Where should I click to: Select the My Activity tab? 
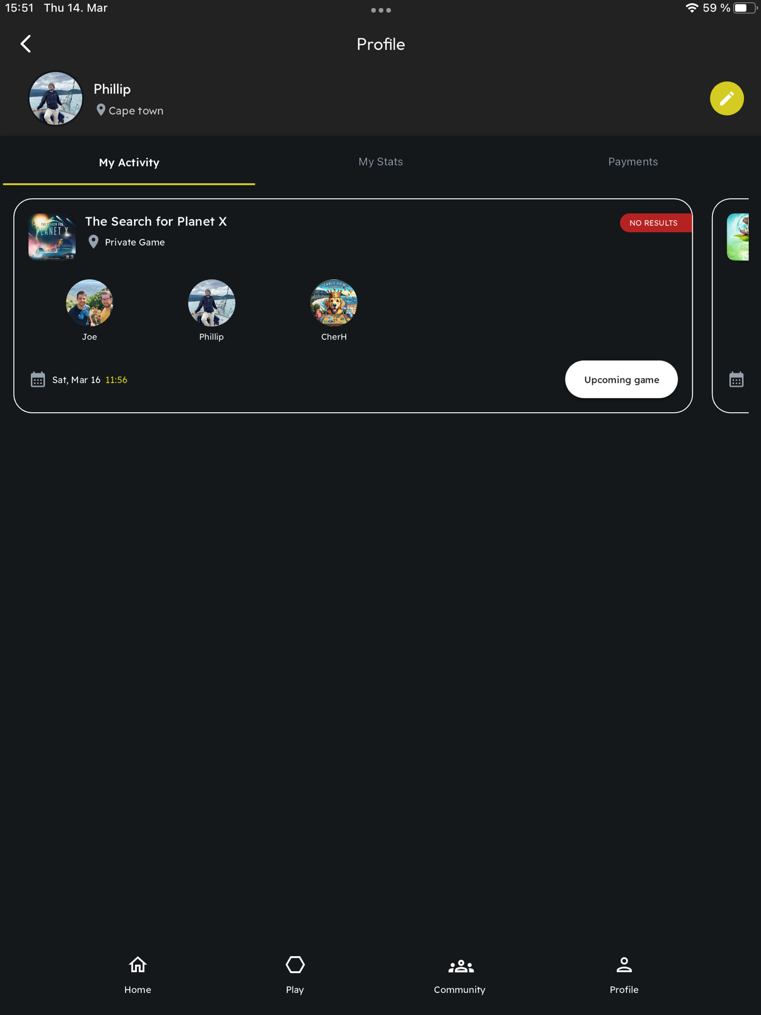pyautogui.click(x=129, y=162)
